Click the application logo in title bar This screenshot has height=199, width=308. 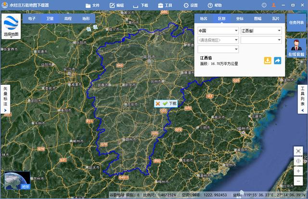[4, 5]
